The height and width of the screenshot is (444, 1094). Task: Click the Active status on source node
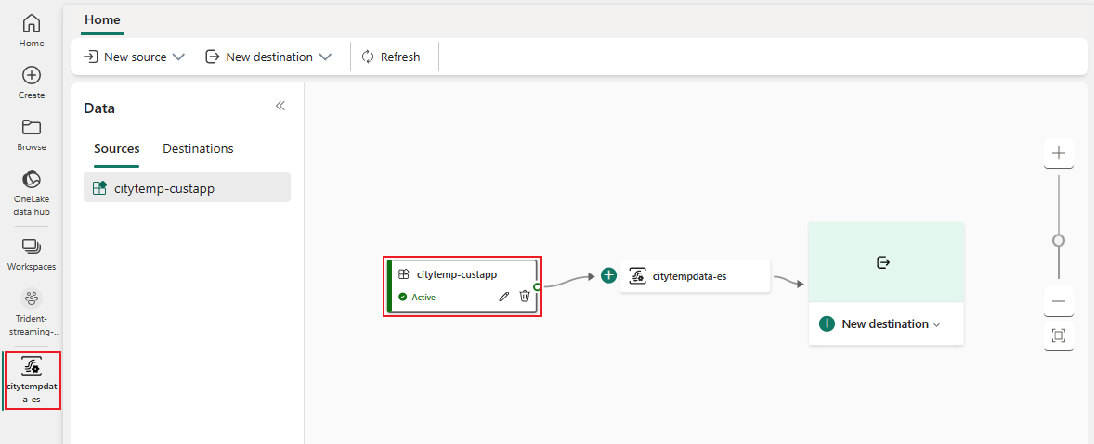click(x=417, y=298)
